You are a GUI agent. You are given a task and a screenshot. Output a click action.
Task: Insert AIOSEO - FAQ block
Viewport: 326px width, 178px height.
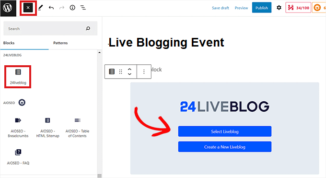click(18, 157)
